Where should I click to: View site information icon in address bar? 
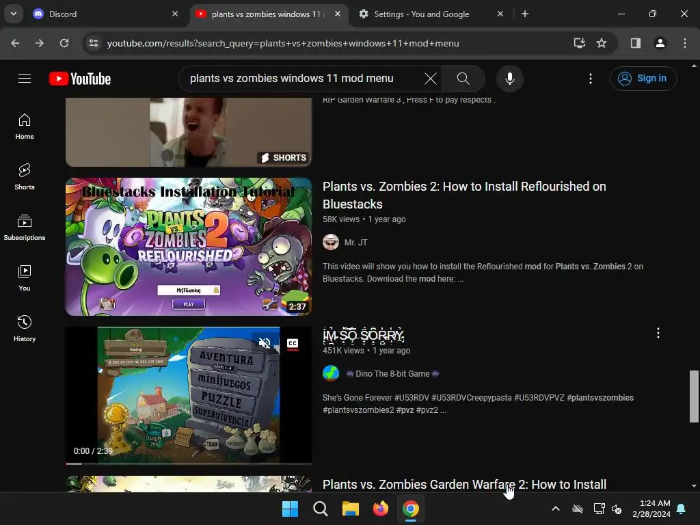point(94,43)
